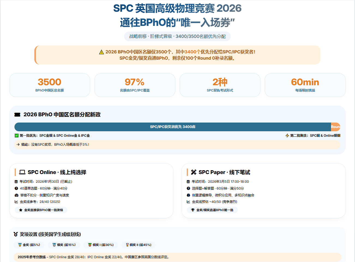The width and height of the screenshot is (355, 262).
Task: Click the pencil-ruler icon next to SPC Paper
Action: tap(194, 172)
